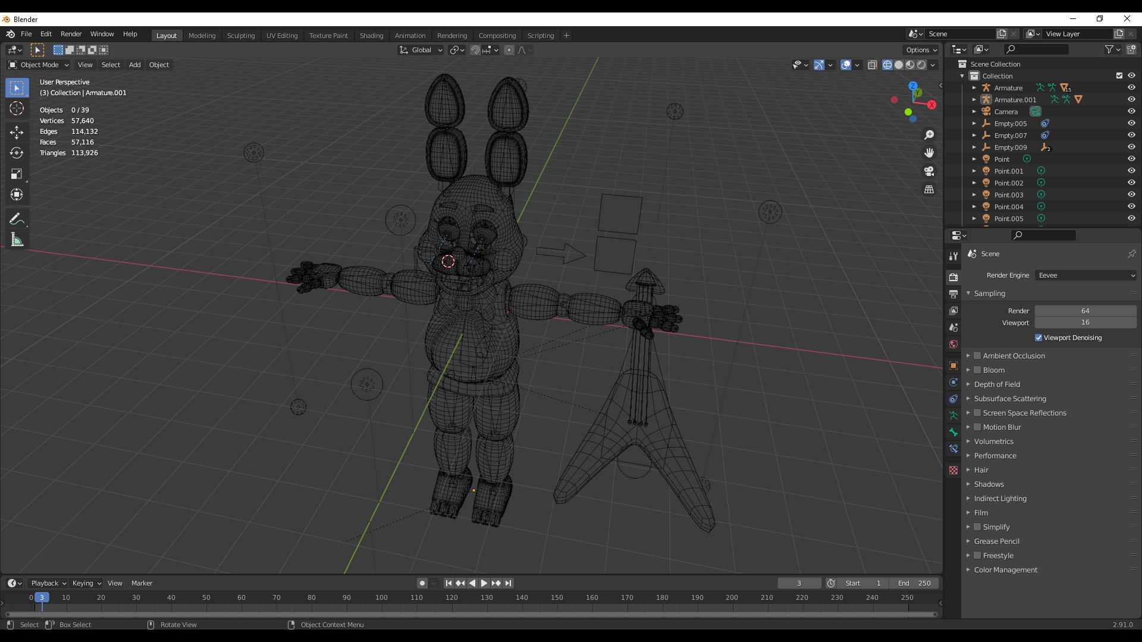Viewport: 1142px width, 642px height.
Task: Switch to UV Editing workspace tab
Action: tap(282, 36)
